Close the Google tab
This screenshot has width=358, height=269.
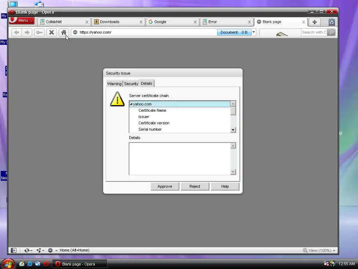pyautogui.click(x=195, y=22)
